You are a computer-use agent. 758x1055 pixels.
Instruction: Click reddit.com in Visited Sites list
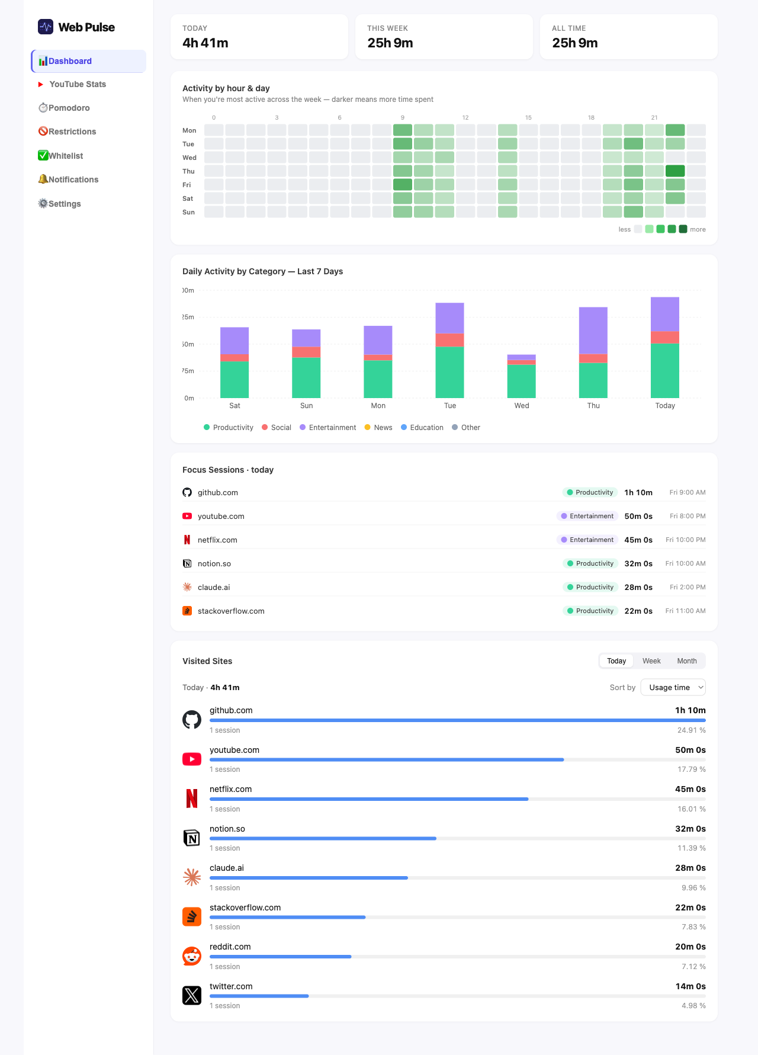230,947
